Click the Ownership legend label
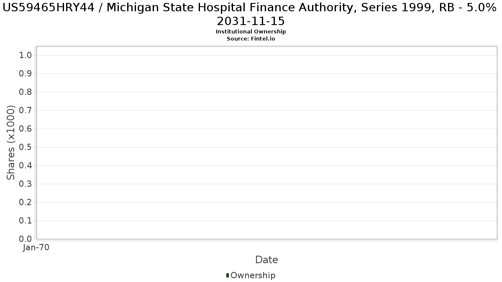Screen dimensions: 502x282 point(253,275)
